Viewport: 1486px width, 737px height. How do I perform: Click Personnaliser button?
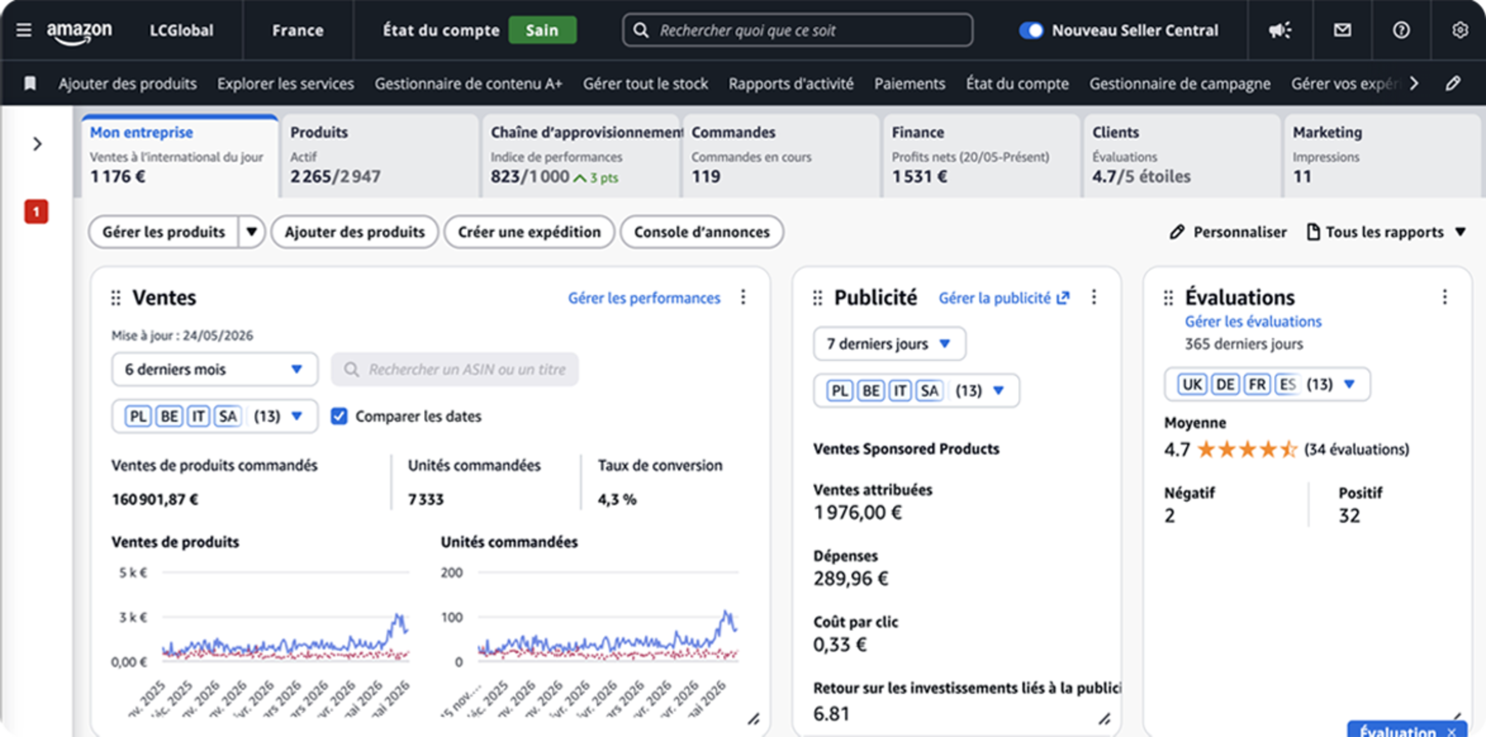click(1228, 232)
